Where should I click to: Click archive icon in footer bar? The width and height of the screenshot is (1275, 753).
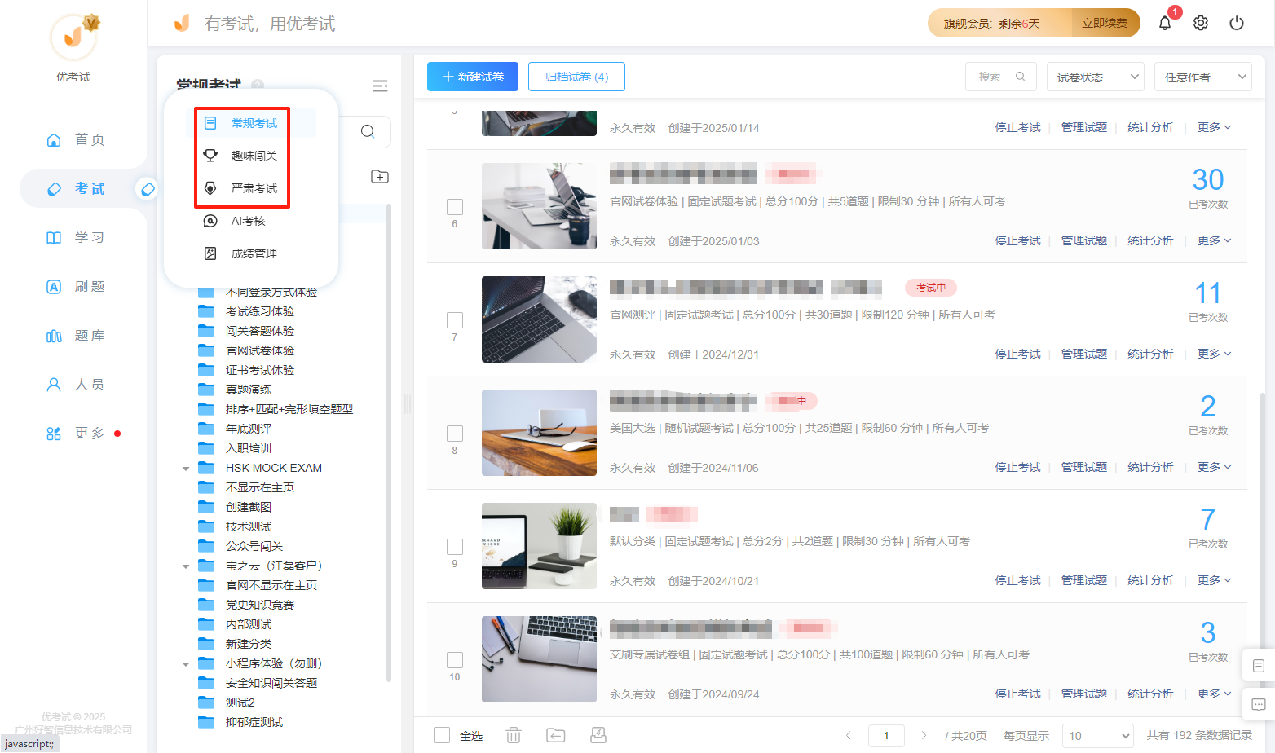pos(598,735)
